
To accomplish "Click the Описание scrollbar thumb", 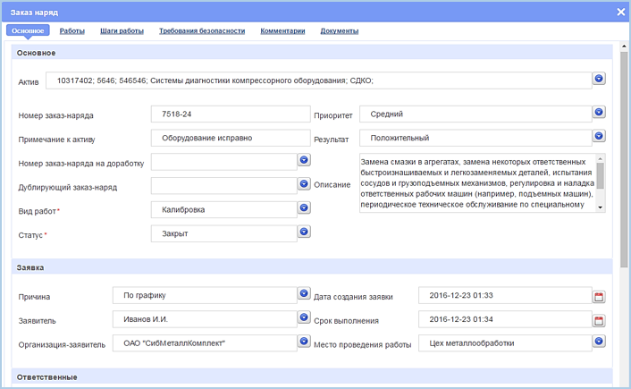I will pyautogui.click(x=601, y=175).
